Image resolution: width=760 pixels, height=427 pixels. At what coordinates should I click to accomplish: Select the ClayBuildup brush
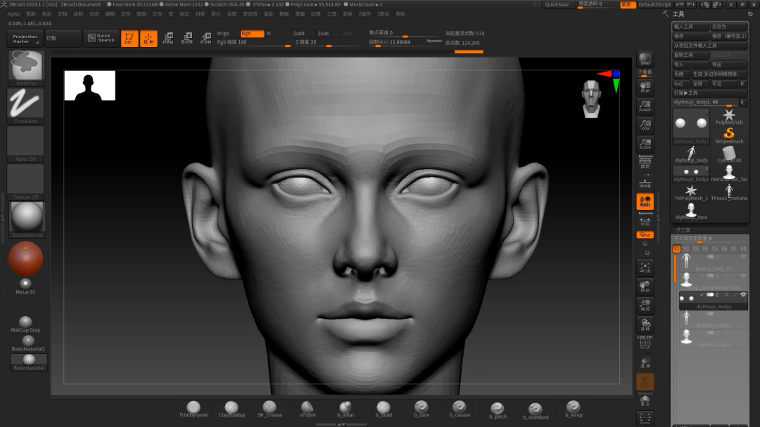[232, 408]
